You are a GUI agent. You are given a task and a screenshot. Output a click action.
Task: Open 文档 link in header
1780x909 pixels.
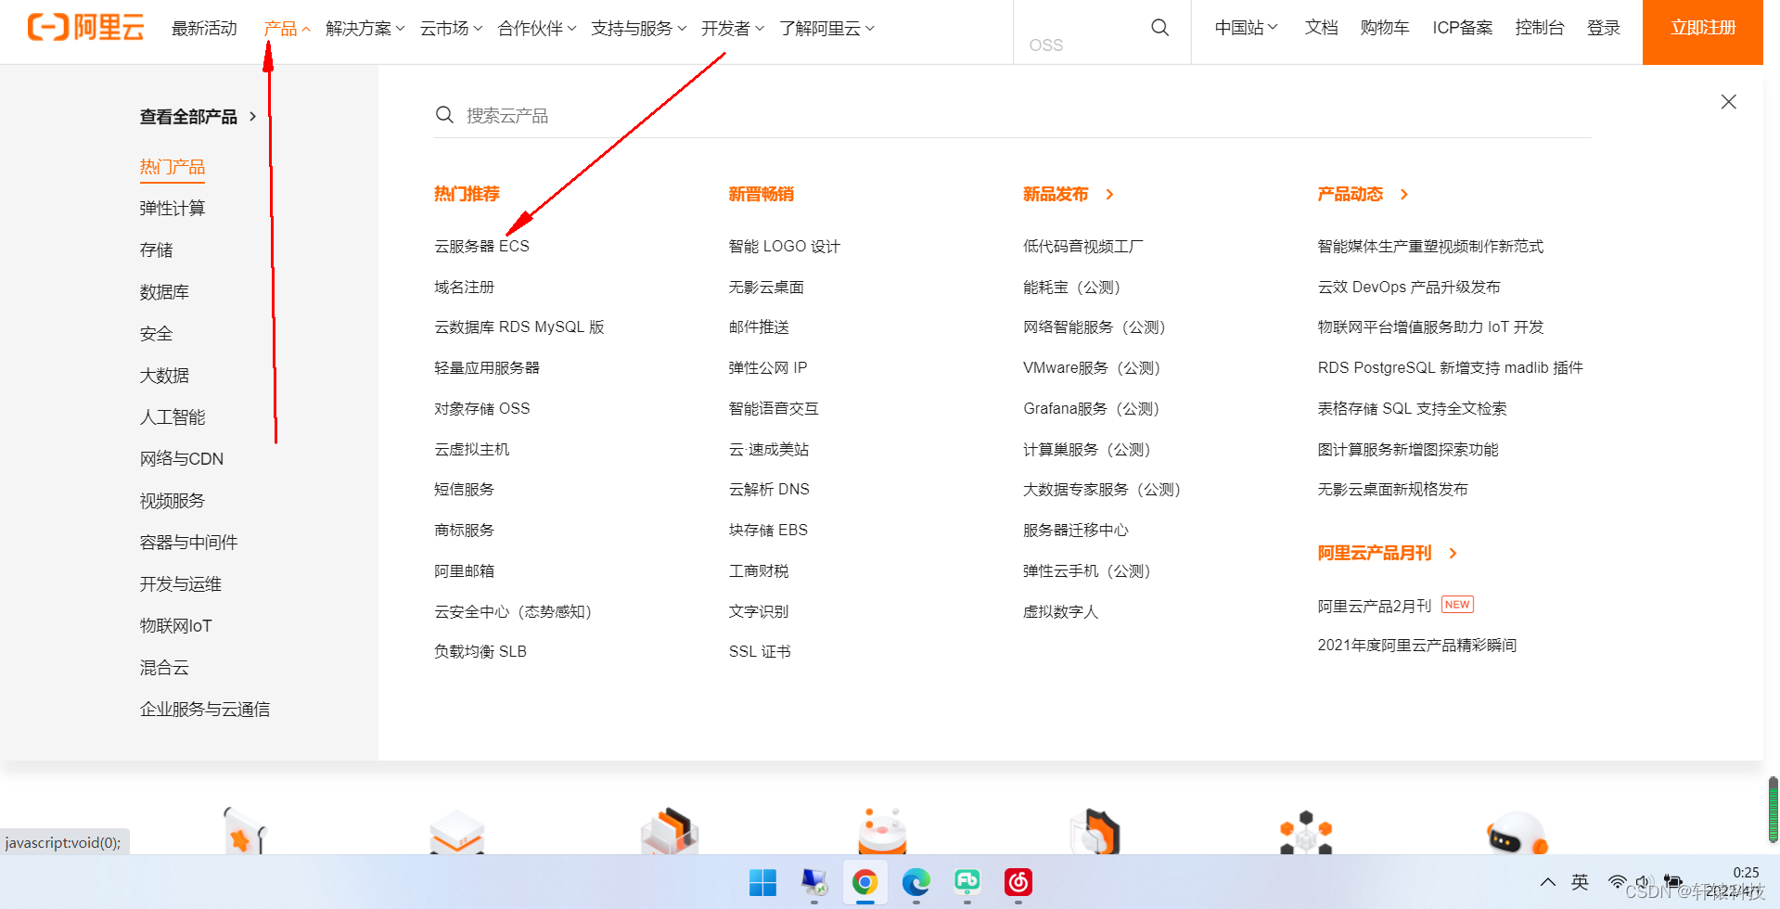point(1321,28)
